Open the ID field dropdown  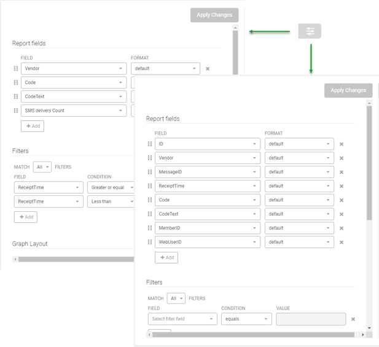(x=208, y=144)
